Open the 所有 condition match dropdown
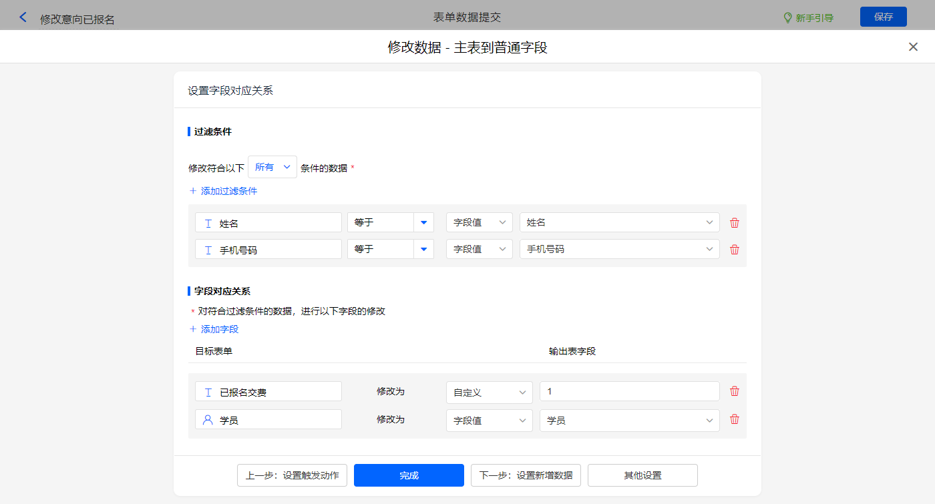The height and width of the screenshot is (504, 935). 272,167
